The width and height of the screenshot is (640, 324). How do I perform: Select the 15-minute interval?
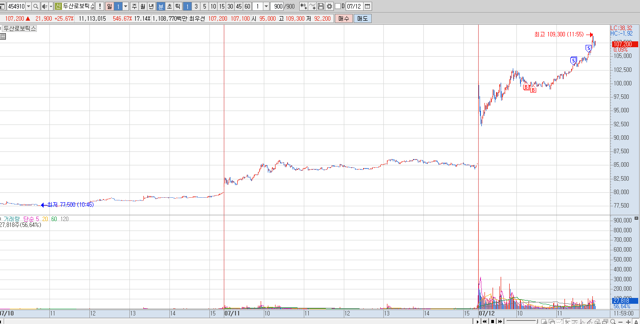coord(222,6)
